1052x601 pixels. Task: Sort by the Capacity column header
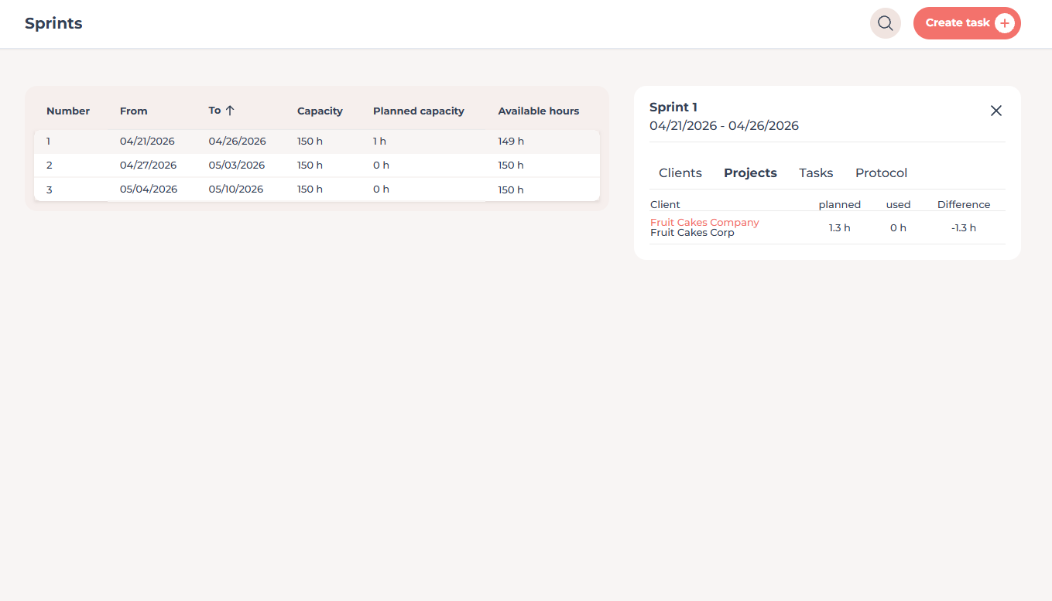click(320, 111)
